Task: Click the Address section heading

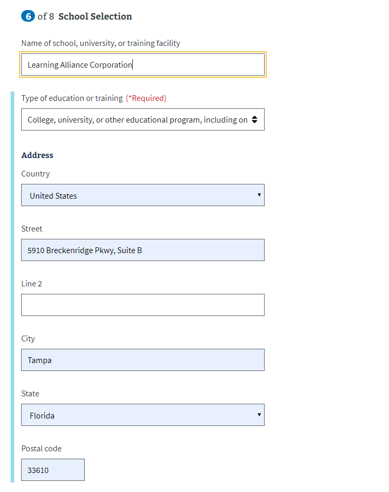Action: coord(37,155)
